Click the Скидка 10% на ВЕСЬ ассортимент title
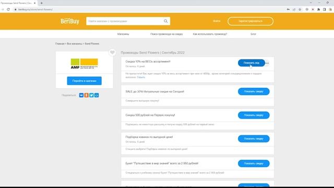334x188 pixels. pyautogui.click(x=148, y=62)
